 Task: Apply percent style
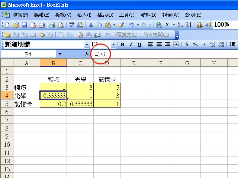tap(195, 44)
